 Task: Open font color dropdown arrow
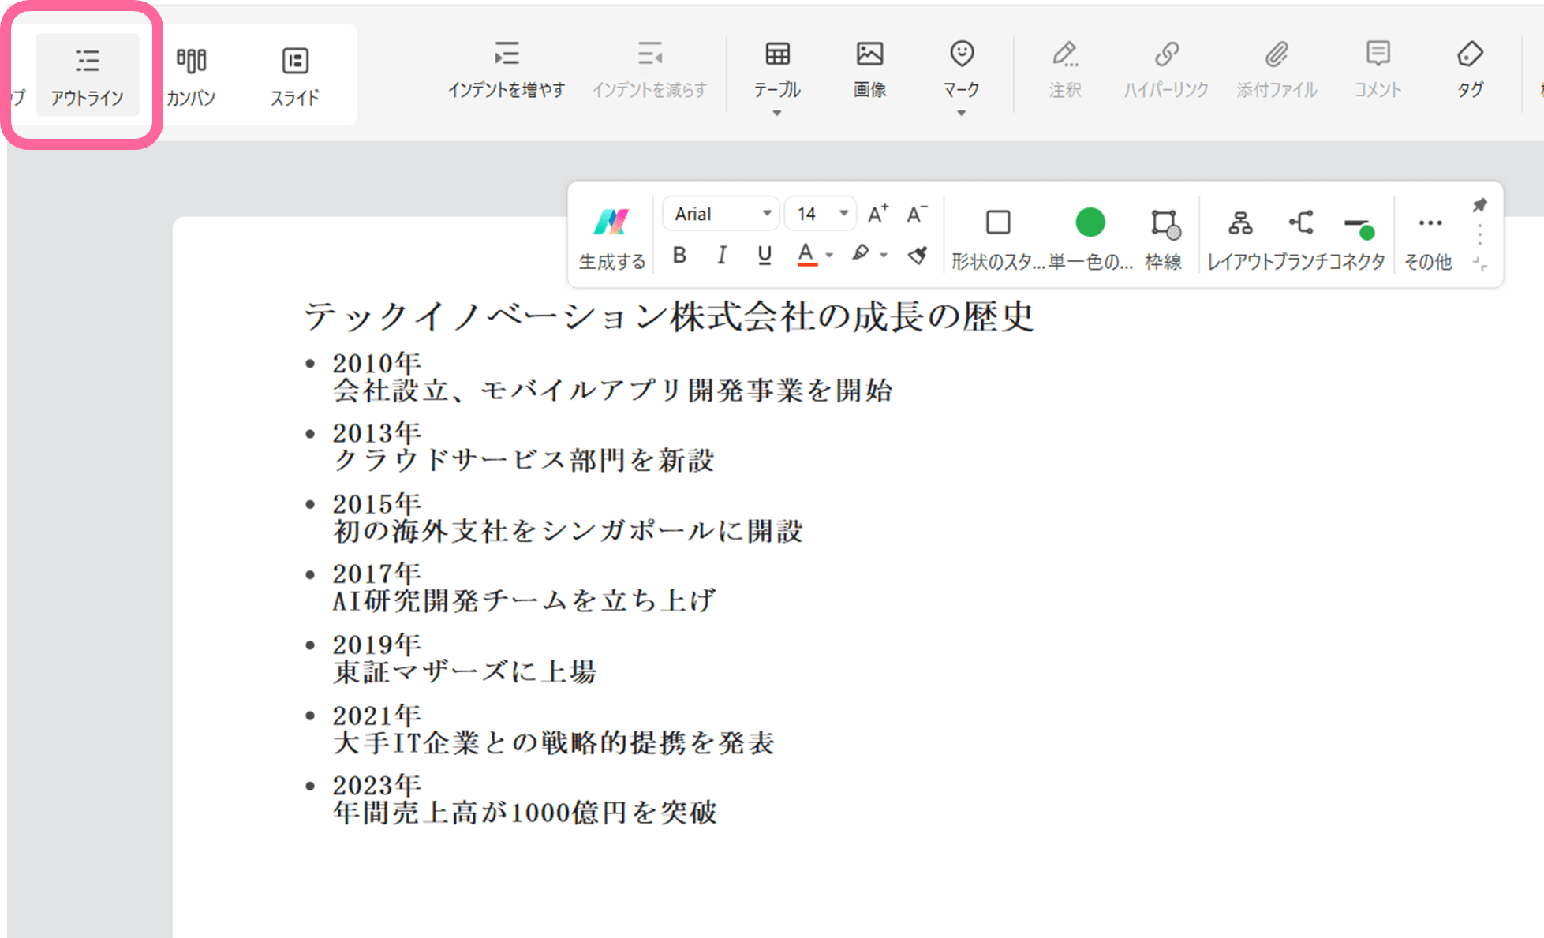(829, 255)
